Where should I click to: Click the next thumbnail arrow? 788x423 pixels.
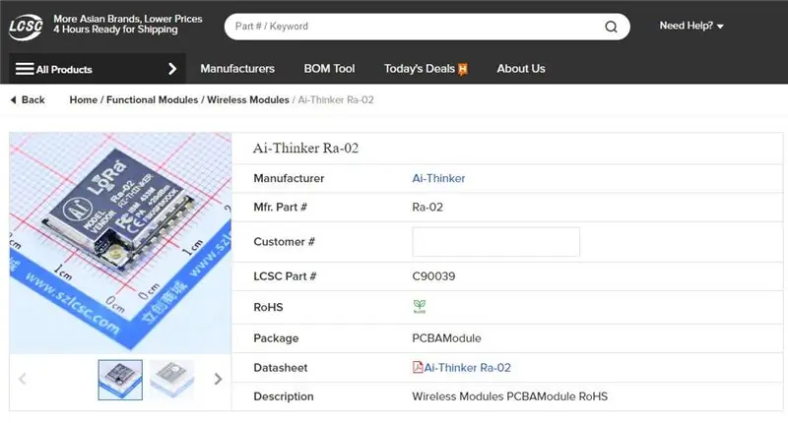(x=218, y=379)
